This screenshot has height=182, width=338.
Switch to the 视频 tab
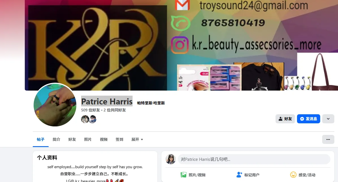pos(104,139)
